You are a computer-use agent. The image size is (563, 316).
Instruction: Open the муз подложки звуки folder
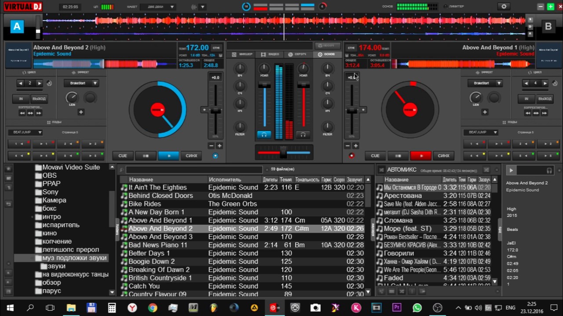click(x=71, y=258)
